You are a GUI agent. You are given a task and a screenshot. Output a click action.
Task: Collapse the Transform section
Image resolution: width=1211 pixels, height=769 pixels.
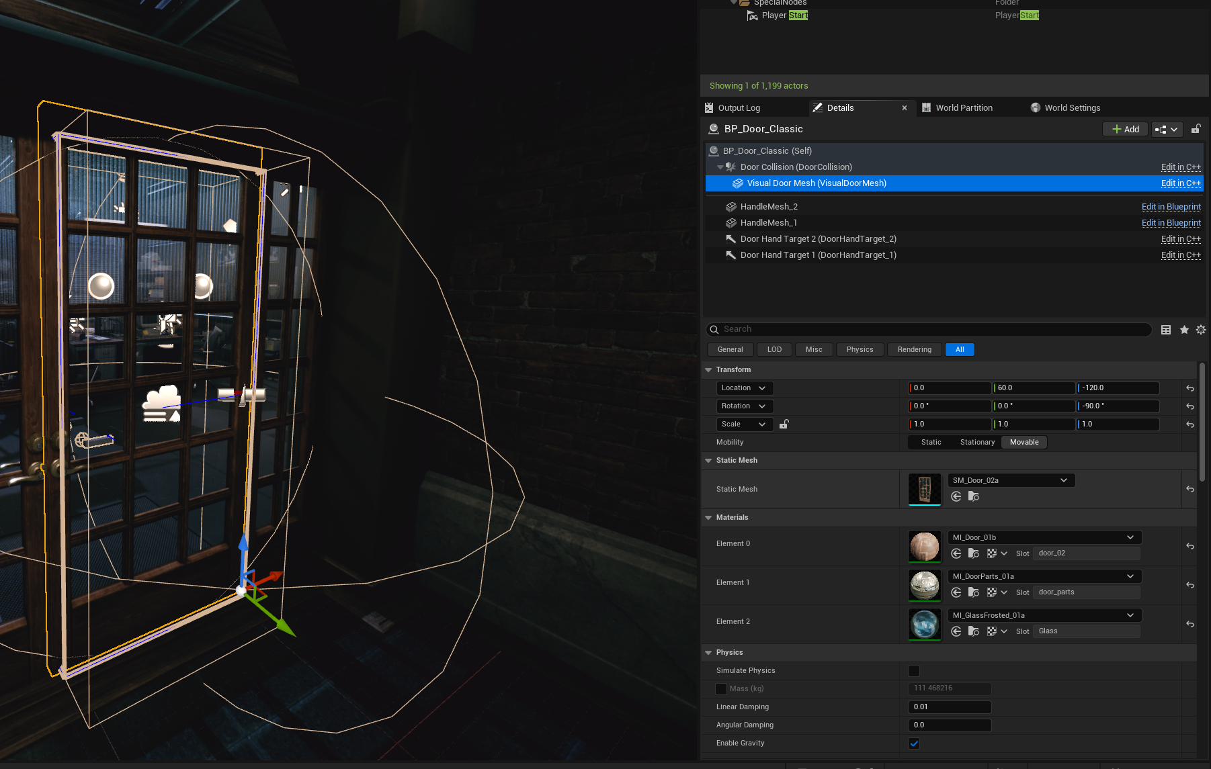tap(708, 370)
